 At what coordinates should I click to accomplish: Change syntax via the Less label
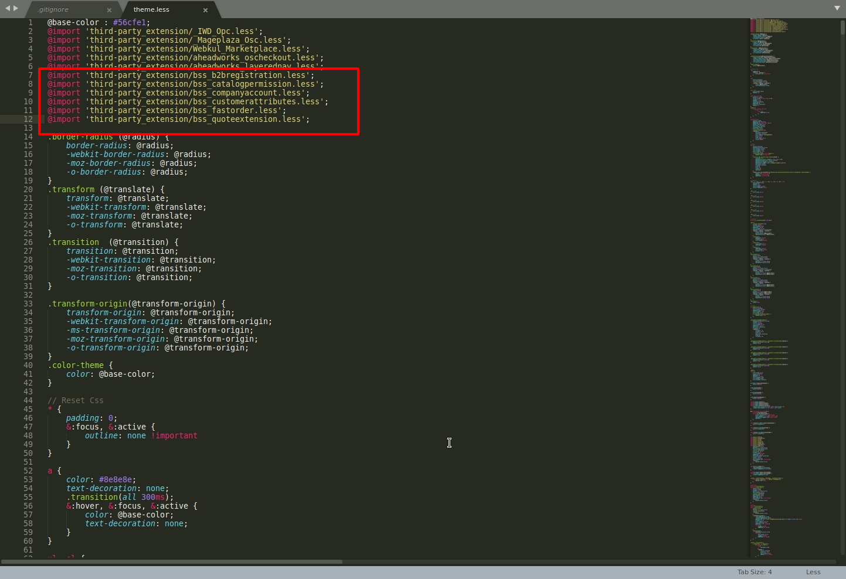(813, 572)
